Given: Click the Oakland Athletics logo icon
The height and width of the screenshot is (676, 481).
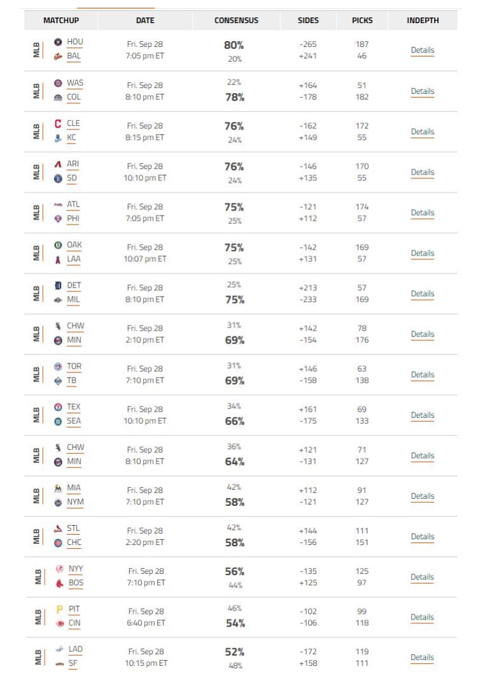Looking at the screenshot, I should pyautogui.click(x=58, y=245).
